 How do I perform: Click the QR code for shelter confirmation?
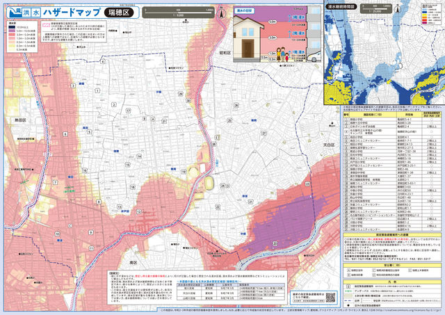click(x=330, y=298)
